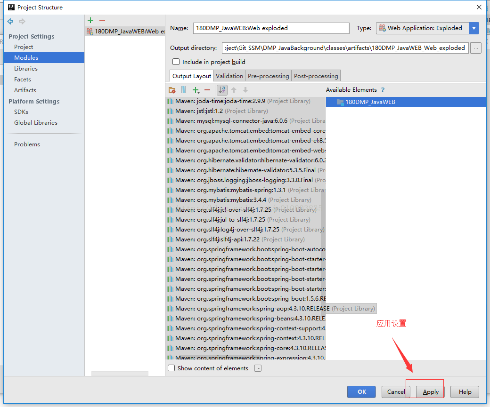The image size is (490, 407).
Task: Click the Project Structure window icon
Action: pos(11,7)
